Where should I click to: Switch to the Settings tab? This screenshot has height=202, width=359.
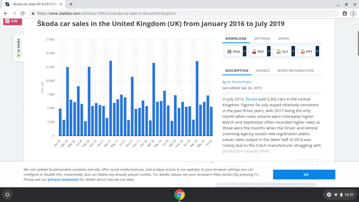(262, 38)
